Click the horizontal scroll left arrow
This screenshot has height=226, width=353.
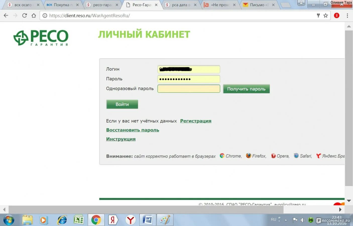tap(4, 209)
